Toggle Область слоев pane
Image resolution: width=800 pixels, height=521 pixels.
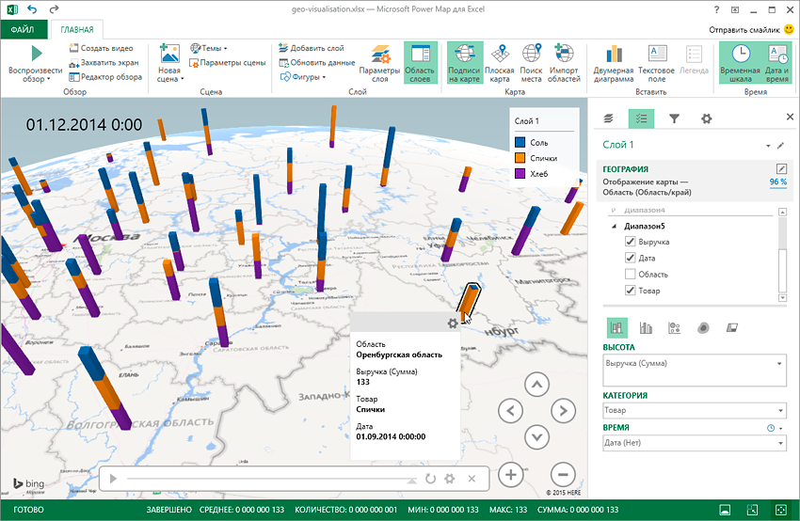click(420, 63)
